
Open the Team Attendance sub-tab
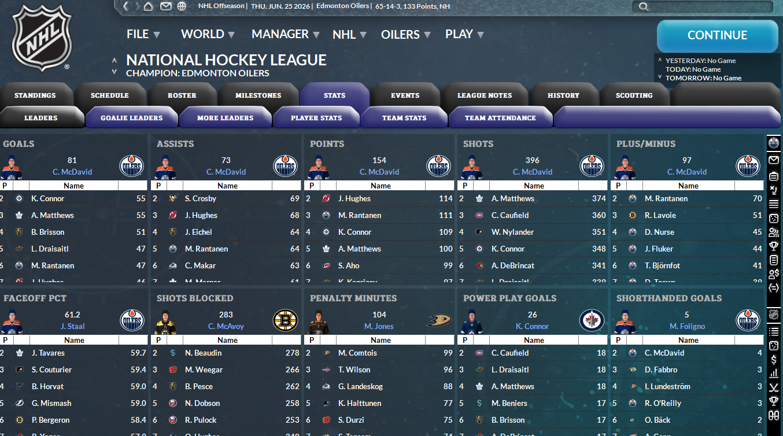click(500, 118)
